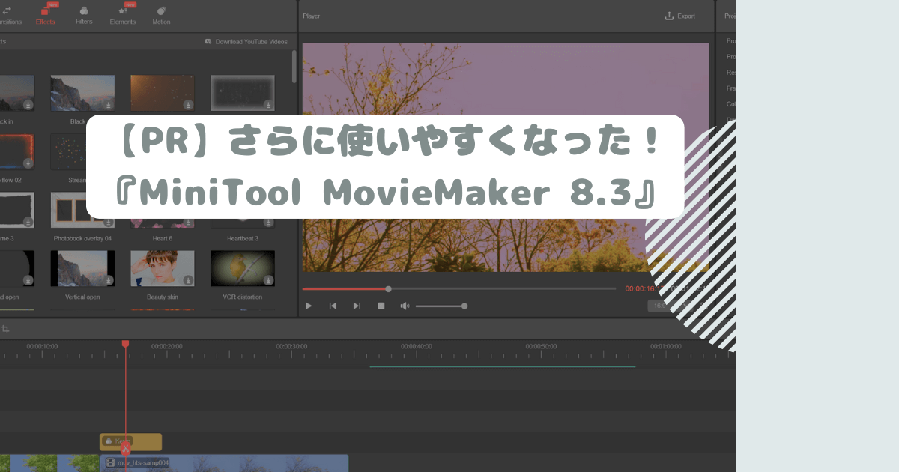This screenshot has width=899, height=472.
Task: Click the Export button
Action: click(x=679, y=16)
